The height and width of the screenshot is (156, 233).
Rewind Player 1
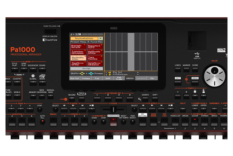(x=64, y=110)
